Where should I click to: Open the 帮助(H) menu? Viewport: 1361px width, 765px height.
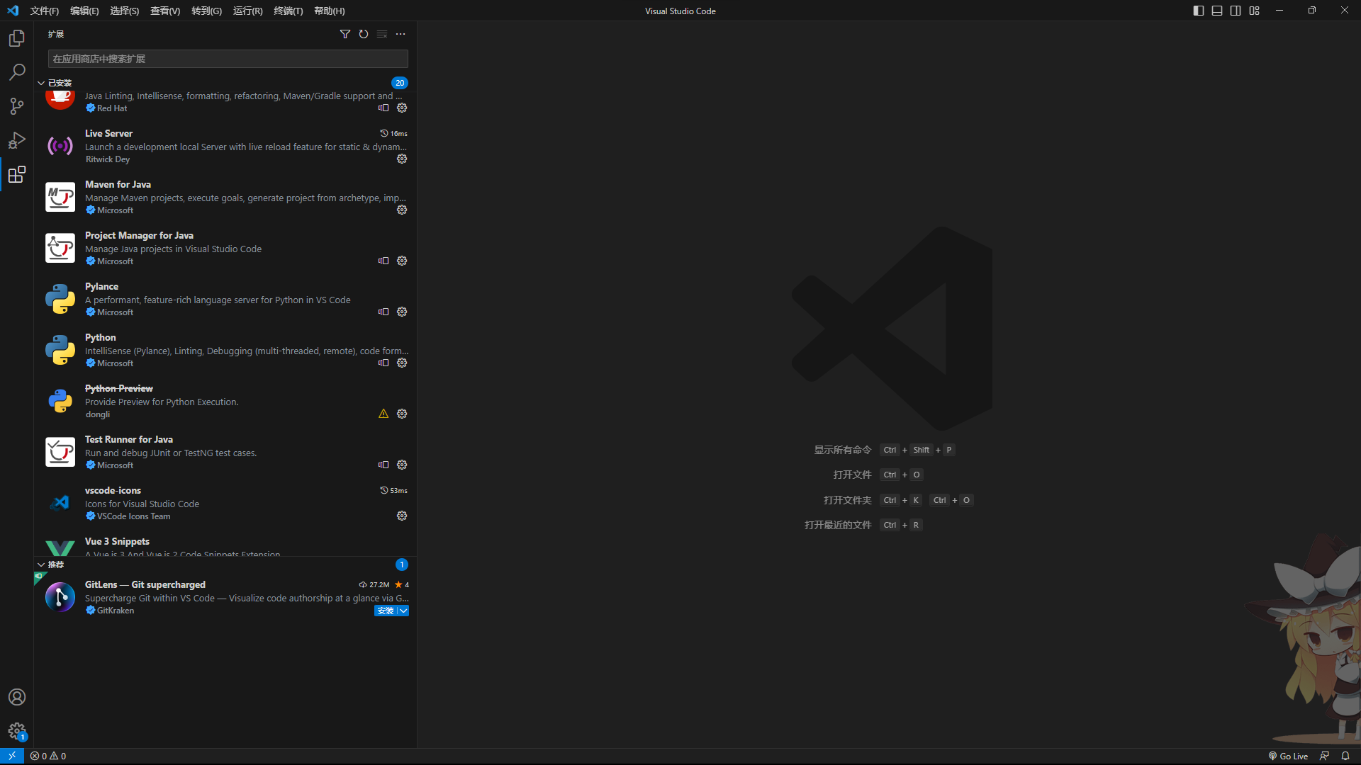[330, 11]
